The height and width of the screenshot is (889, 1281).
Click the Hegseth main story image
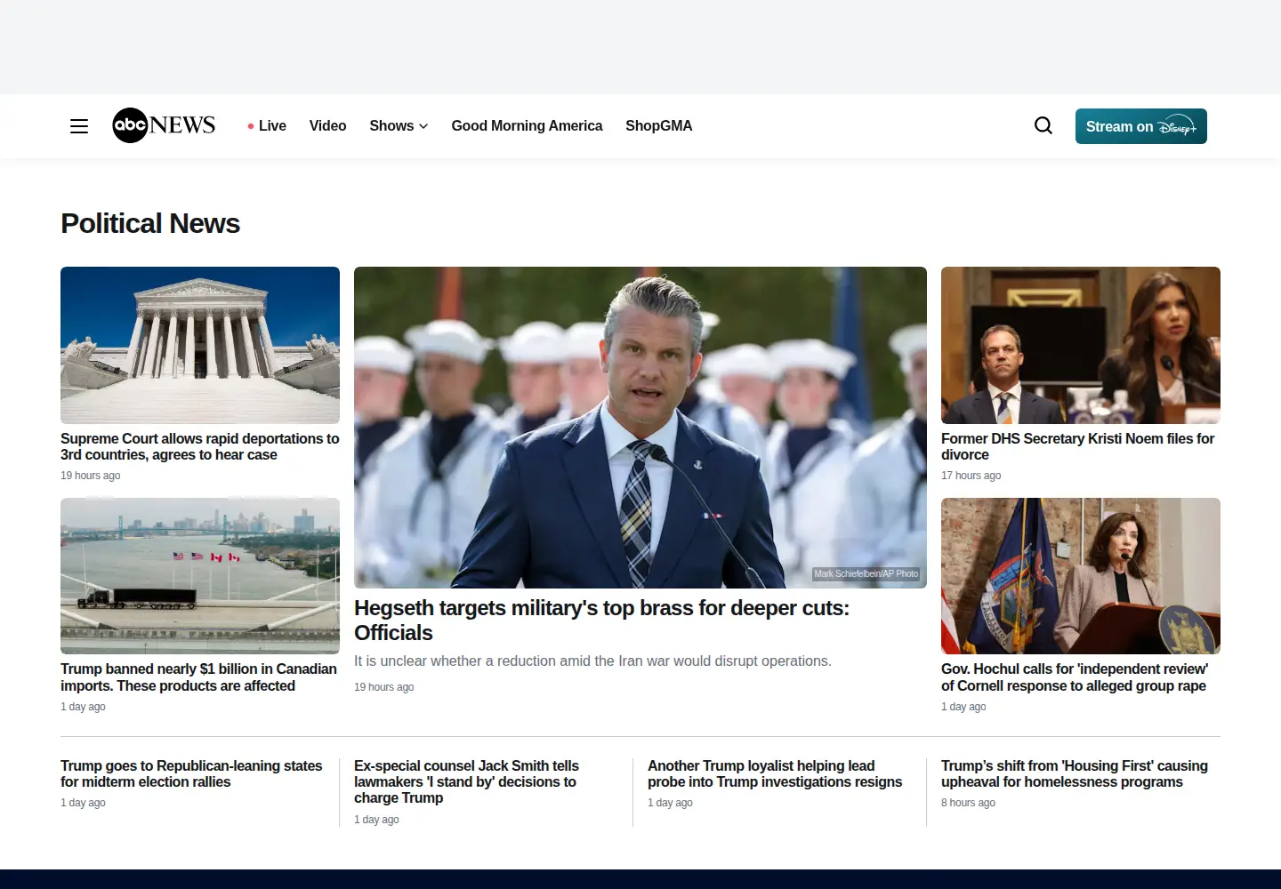point(640,428)
